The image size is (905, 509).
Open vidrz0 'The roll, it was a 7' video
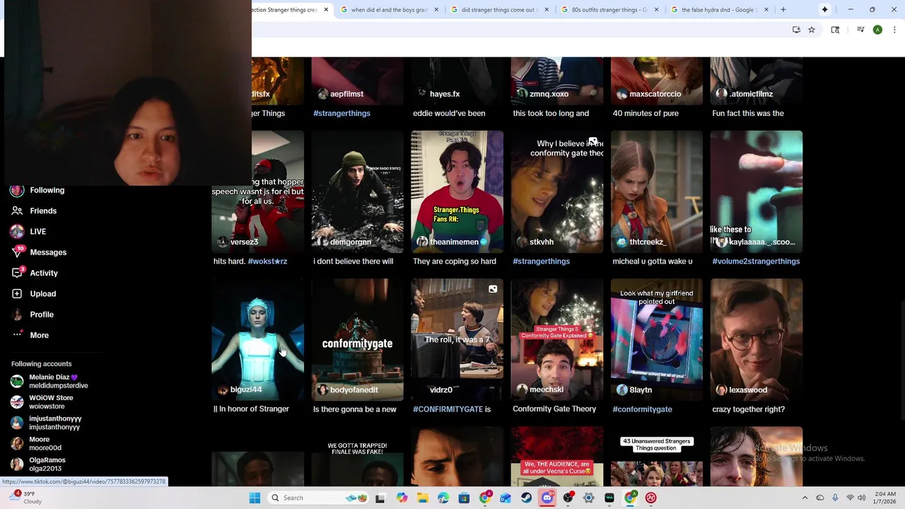pyautogui.click(x=457, y=339)
